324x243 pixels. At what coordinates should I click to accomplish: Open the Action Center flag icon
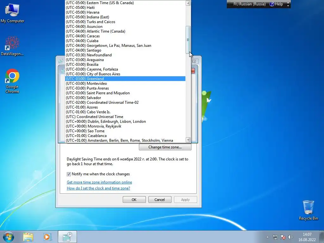[283, 237]
